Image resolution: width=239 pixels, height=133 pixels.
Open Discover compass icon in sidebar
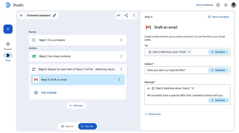(8, 44)
